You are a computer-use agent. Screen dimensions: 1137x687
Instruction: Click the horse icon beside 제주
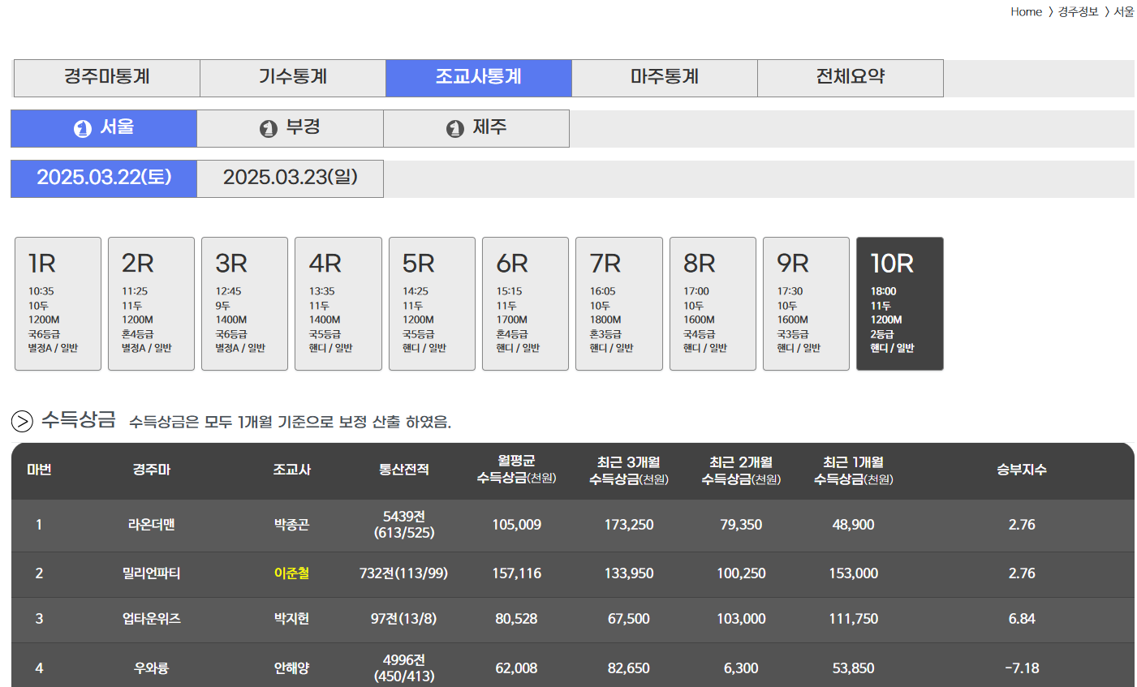point(455,129)
